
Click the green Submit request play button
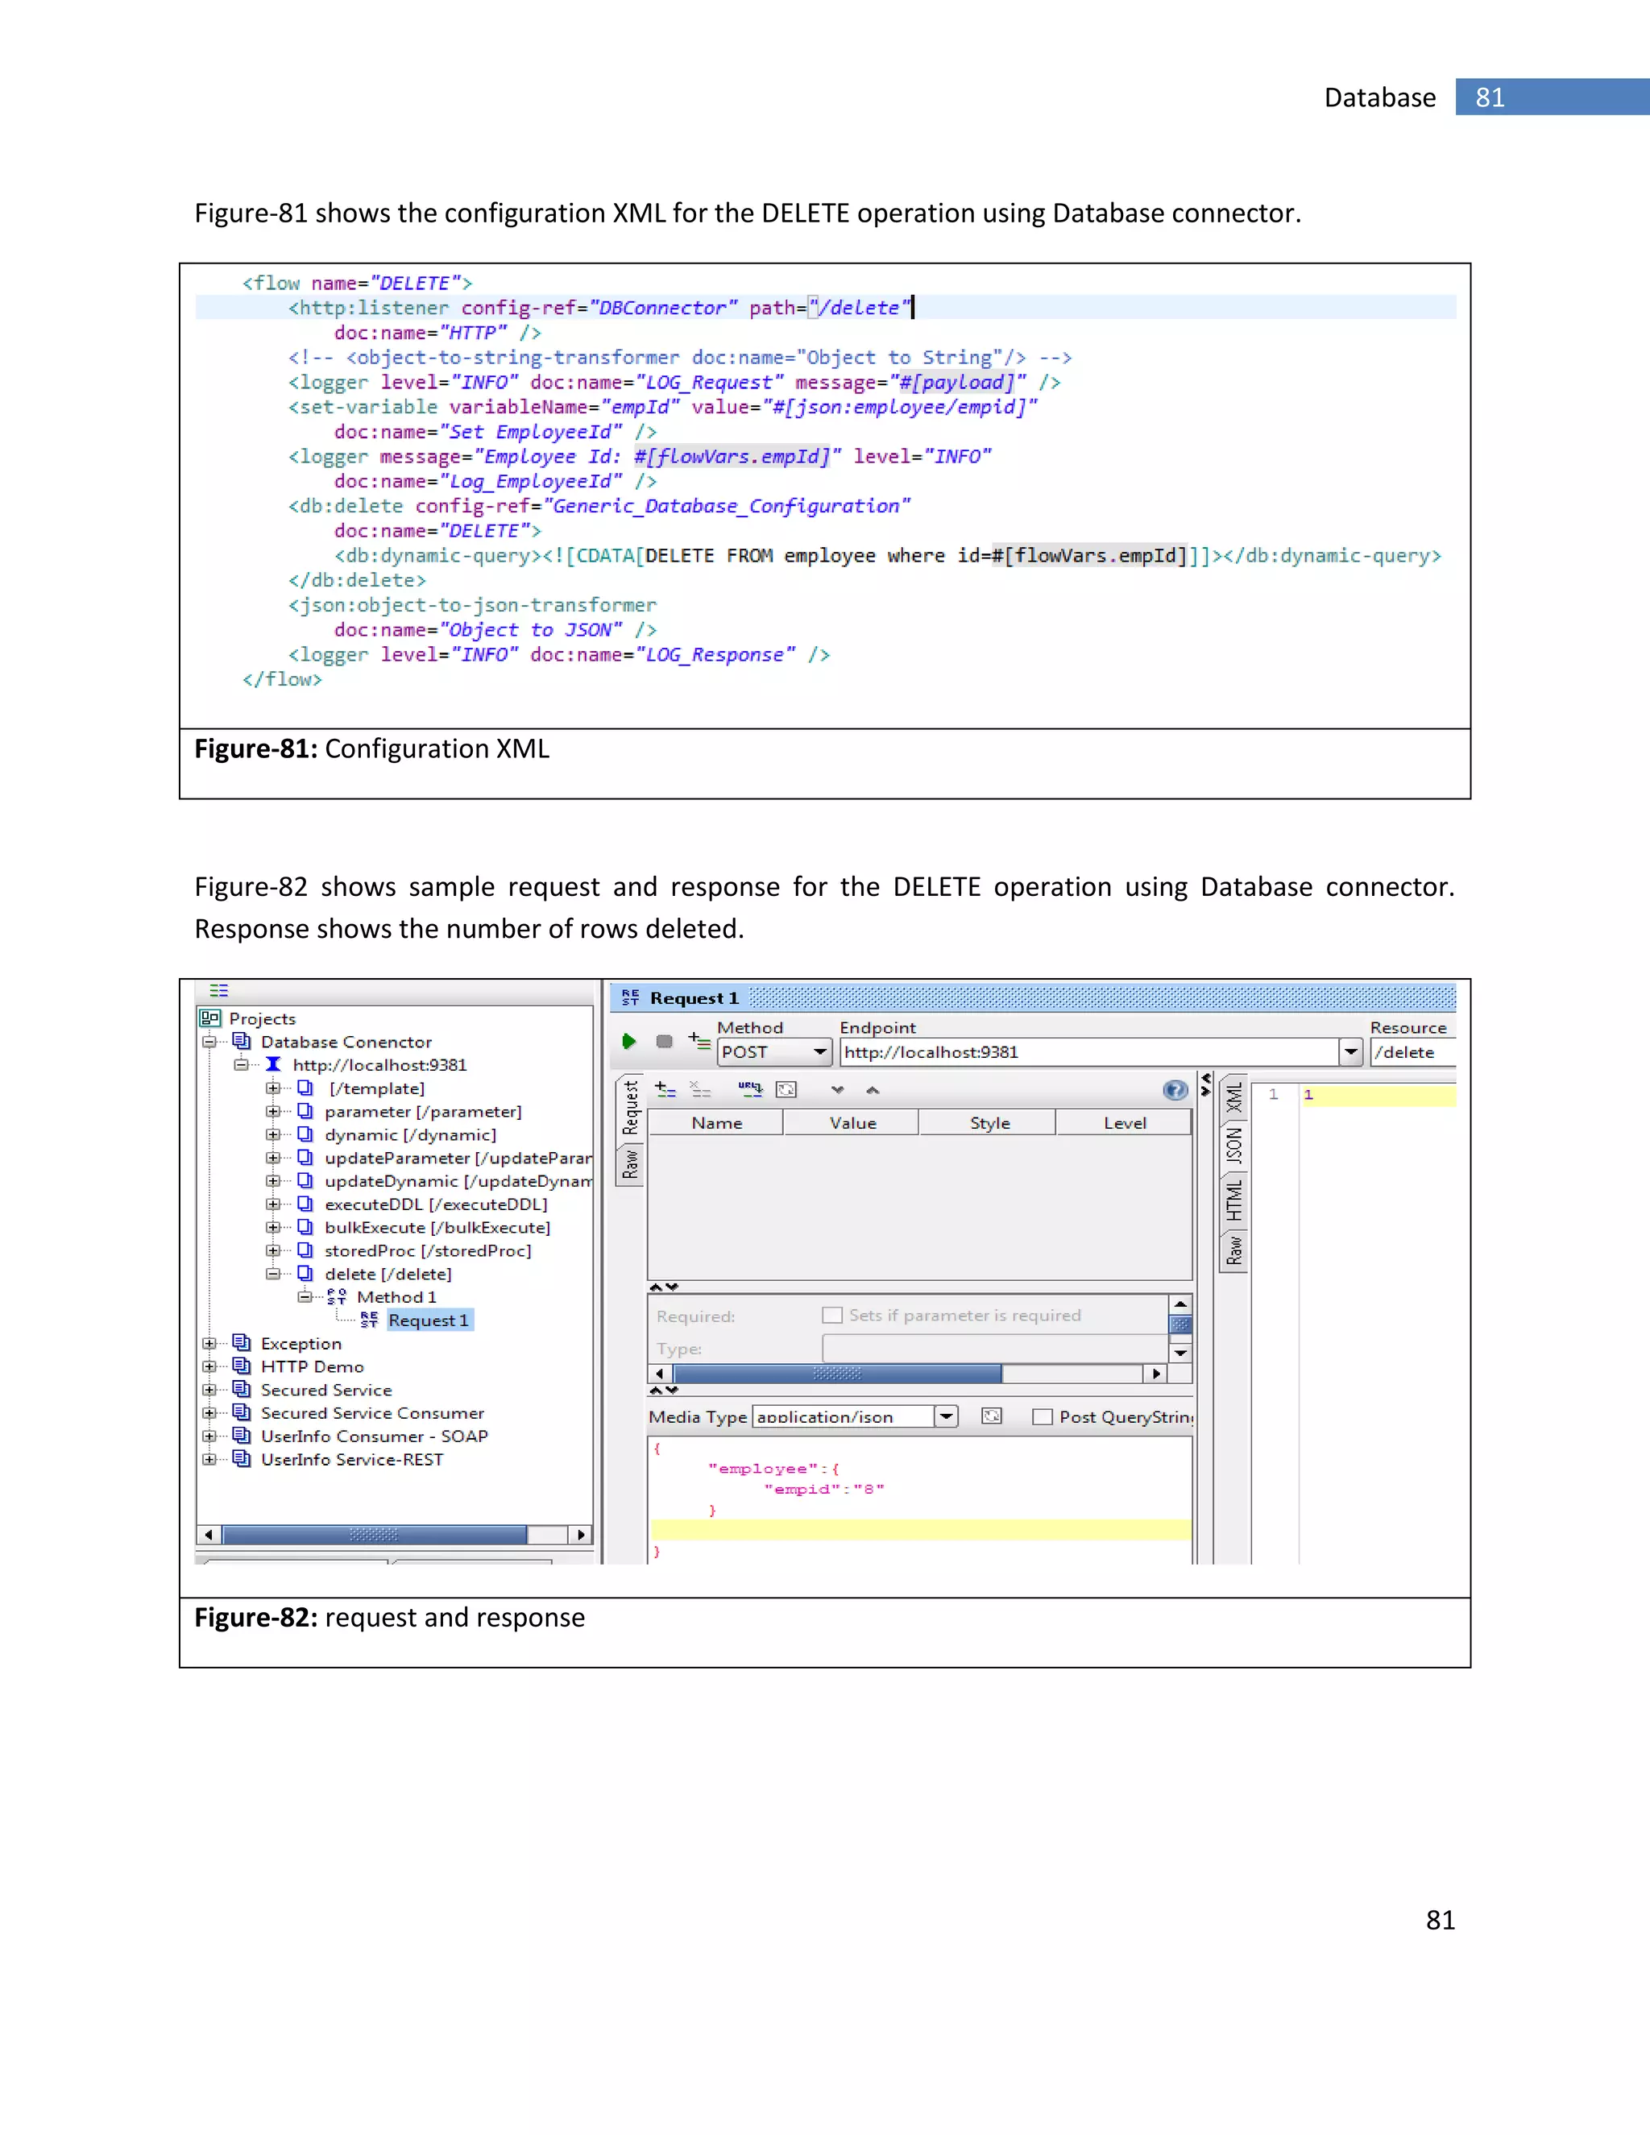(x=629, y=1041)
